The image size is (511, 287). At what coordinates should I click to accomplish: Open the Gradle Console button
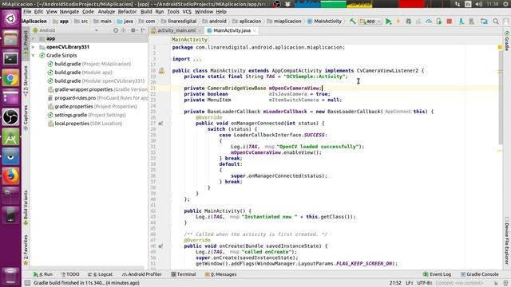(479, 274)
